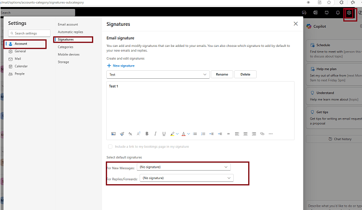Apply yellow text highlight color

(172, 134)
